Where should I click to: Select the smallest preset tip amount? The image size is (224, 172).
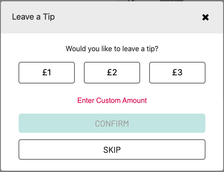[x=47, y=73]
